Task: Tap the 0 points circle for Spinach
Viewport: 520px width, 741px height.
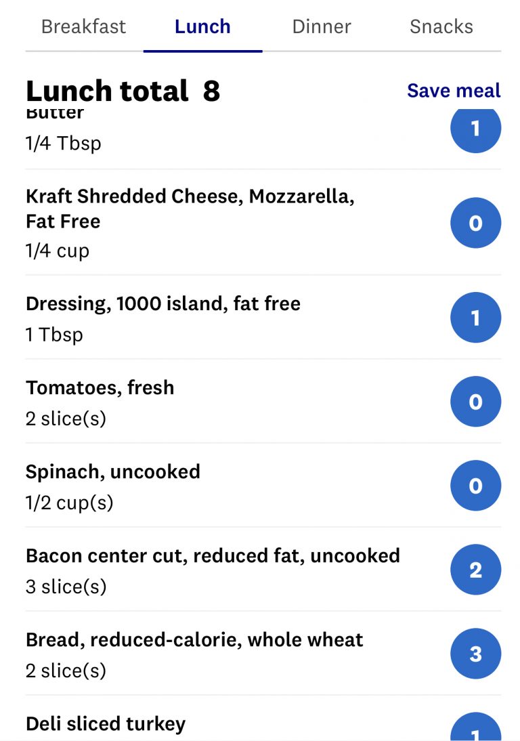Action: [x=475, y=486]
